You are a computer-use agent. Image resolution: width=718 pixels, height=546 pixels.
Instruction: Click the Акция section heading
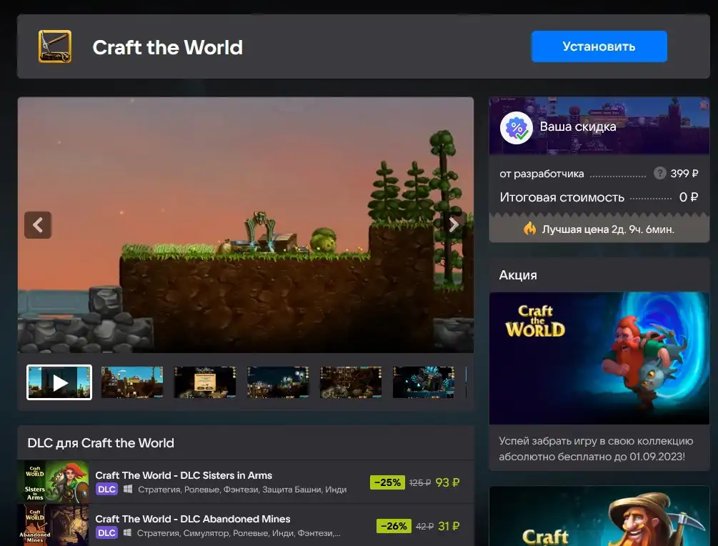pos(518,275)
